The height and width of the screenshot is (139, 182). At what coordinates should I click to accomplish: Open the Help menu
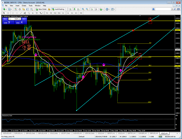[45, 6]
